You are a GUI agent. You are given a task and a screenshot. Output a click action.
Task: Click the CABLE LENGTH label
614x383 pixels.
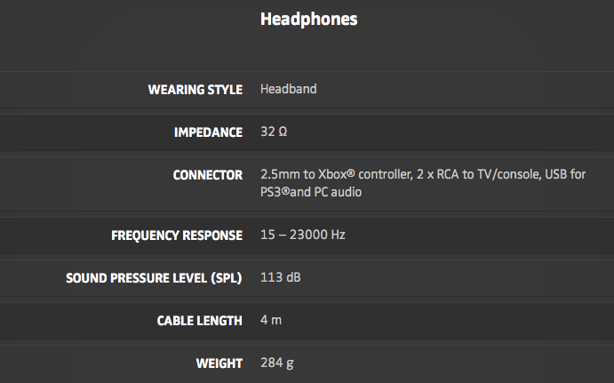[198, 320]
